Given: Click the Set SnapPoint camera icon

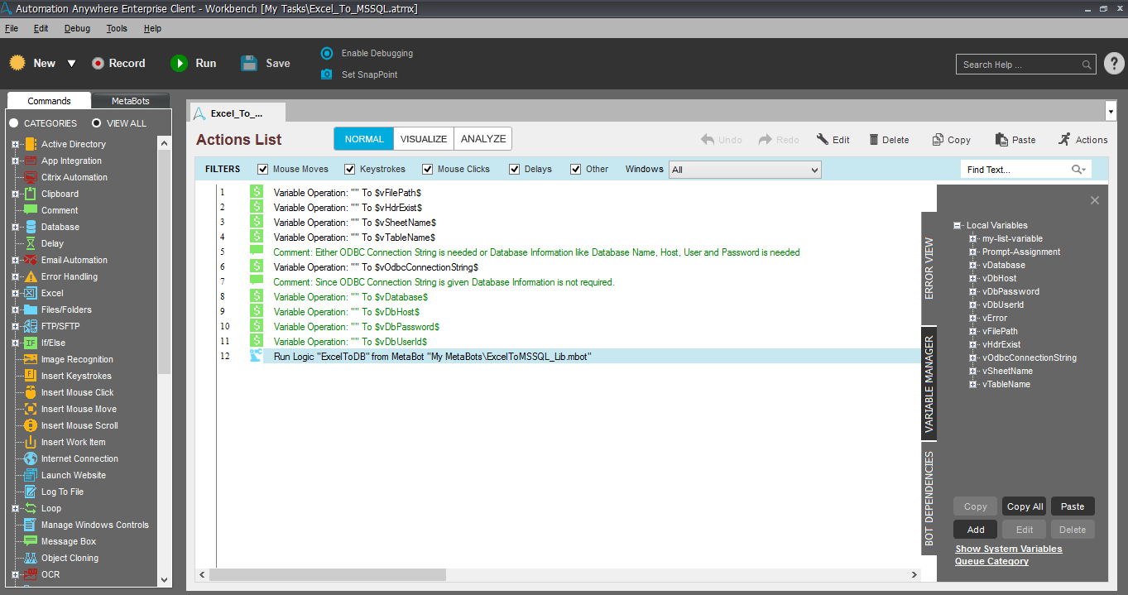Looking at the screenshot, I should [x=327, y=74].
